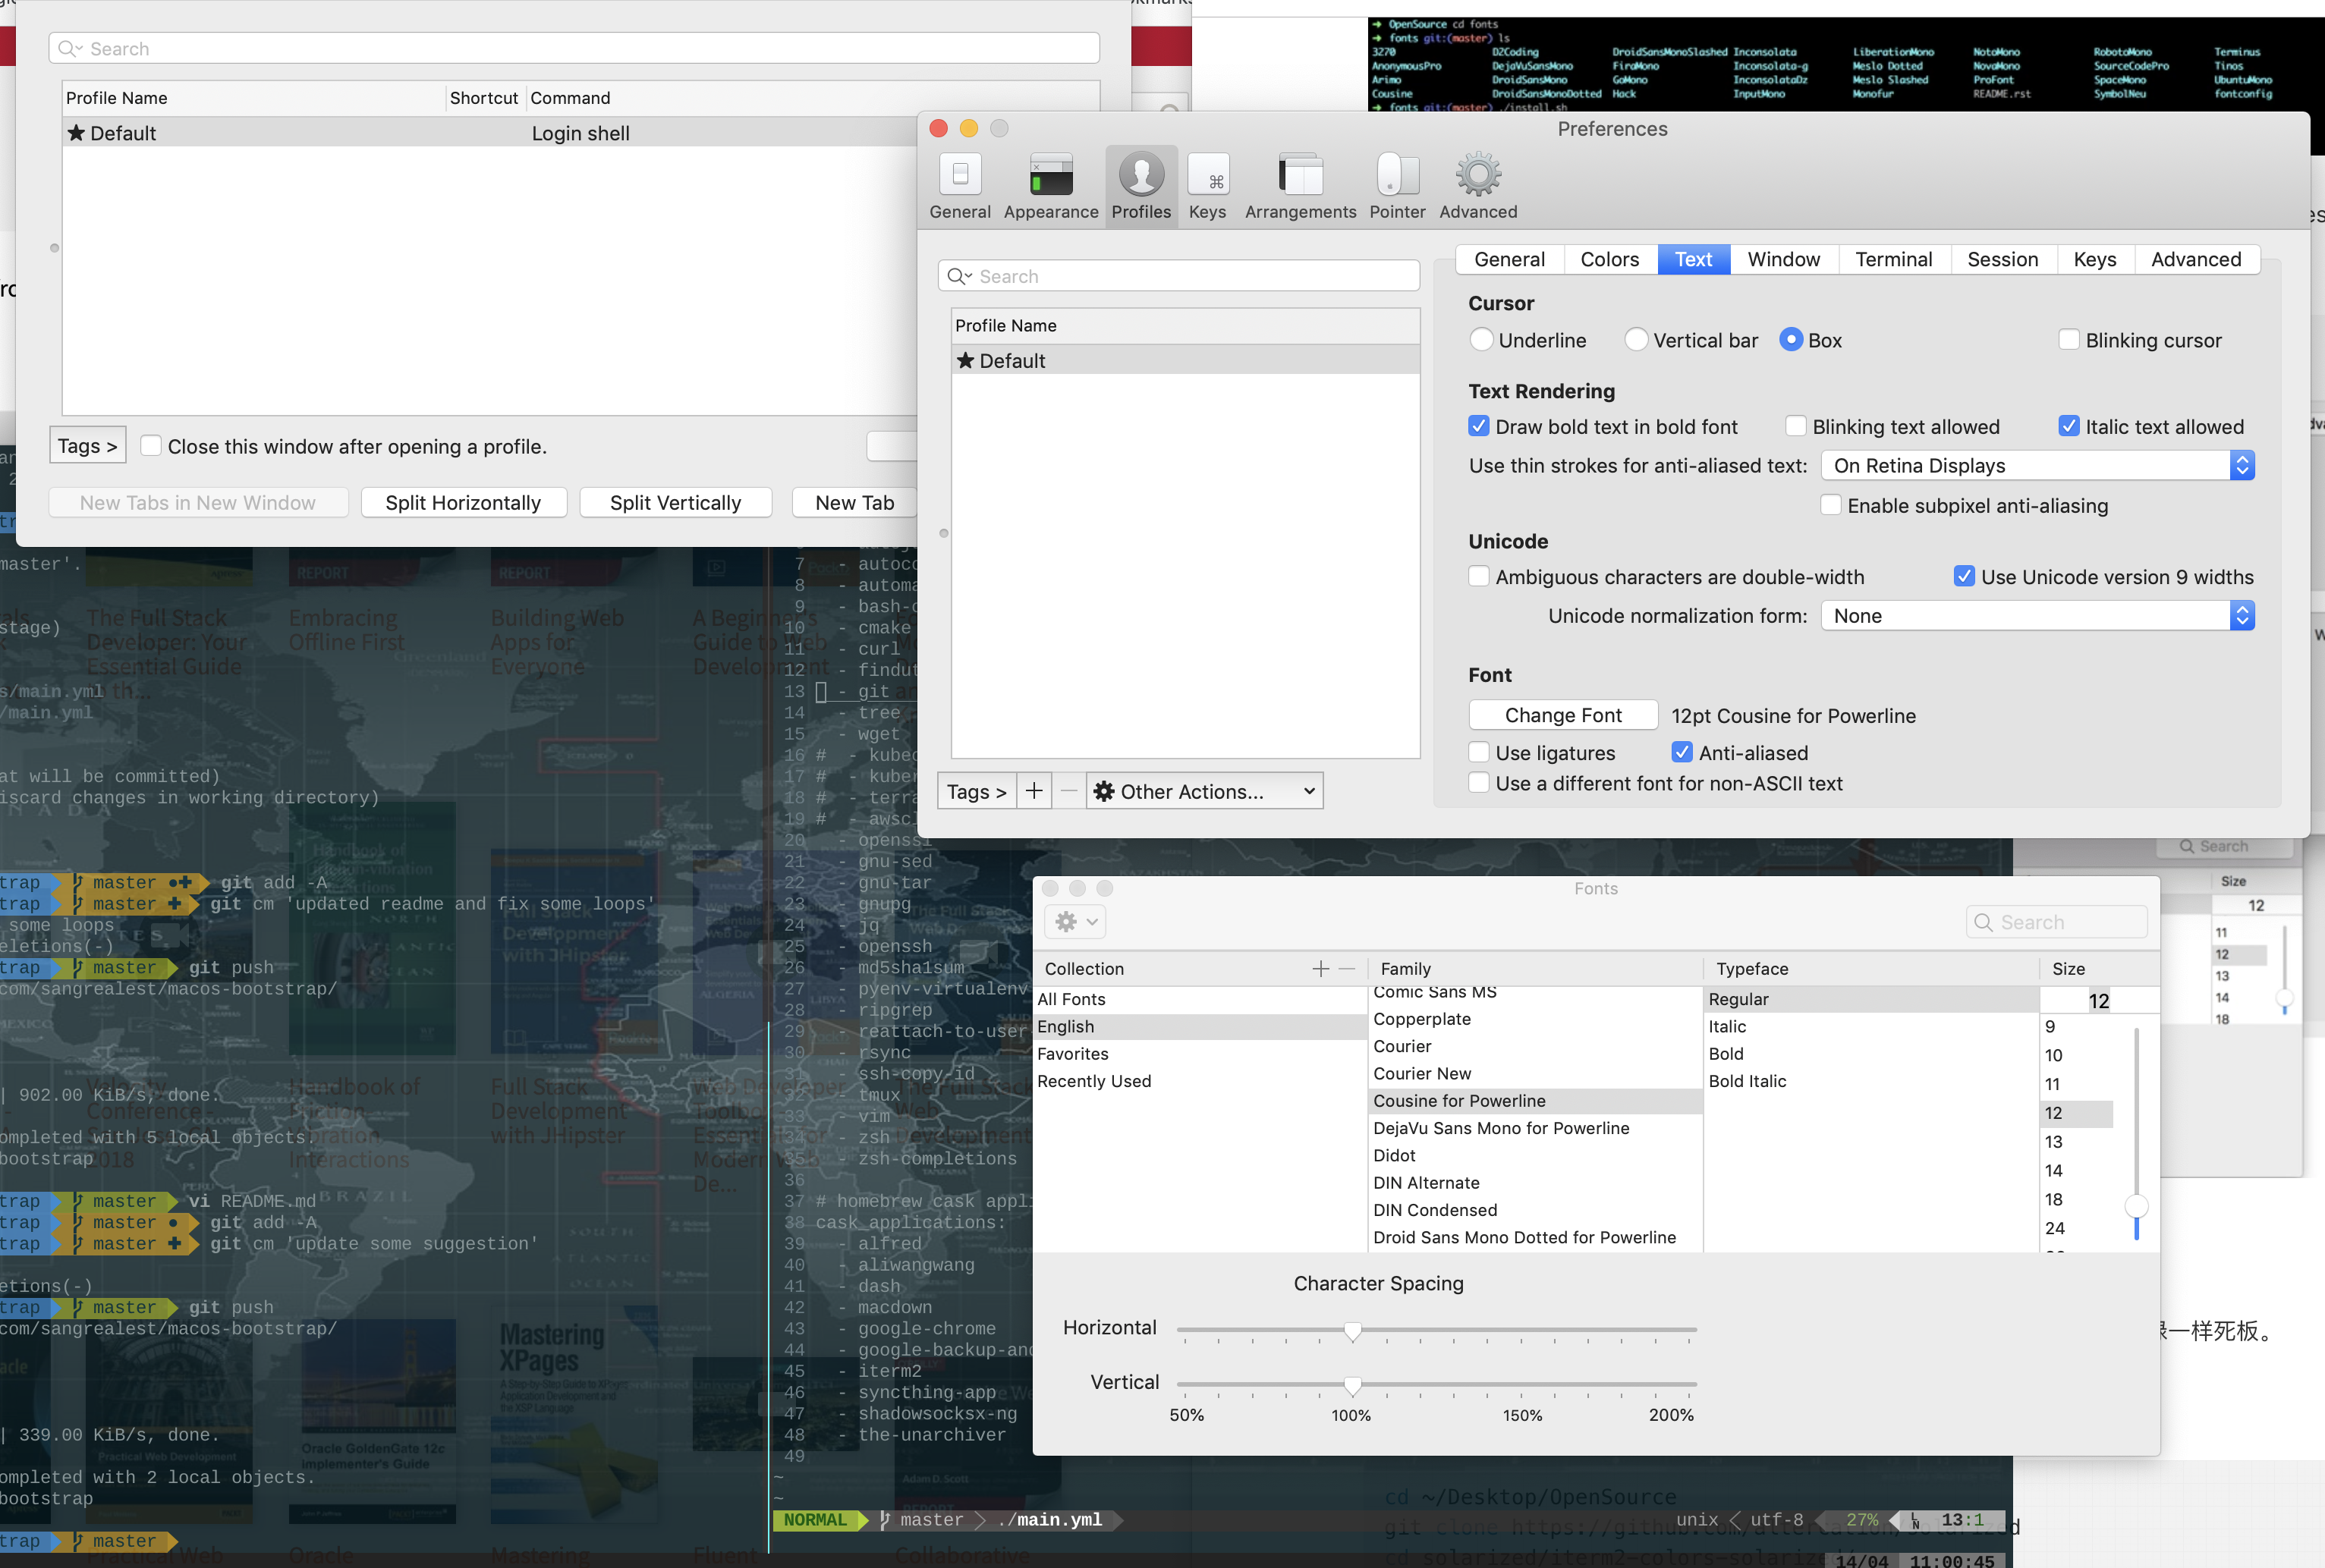Remove font collection with minus icon
2325x1568 pixels.
click(x=1346, y=968)
